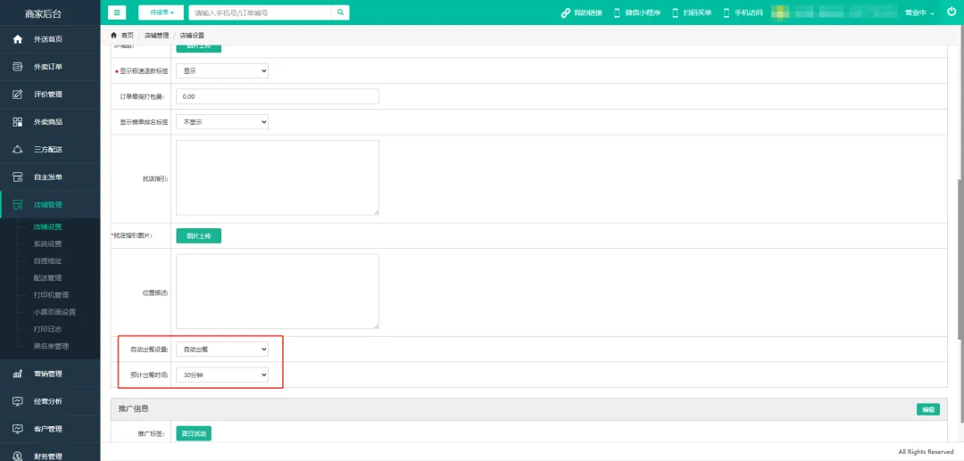Image resolution: width=964 pixels, height=461 pixels.
Task: Select 自提地址 submenu item
Action: pos(47,261)
